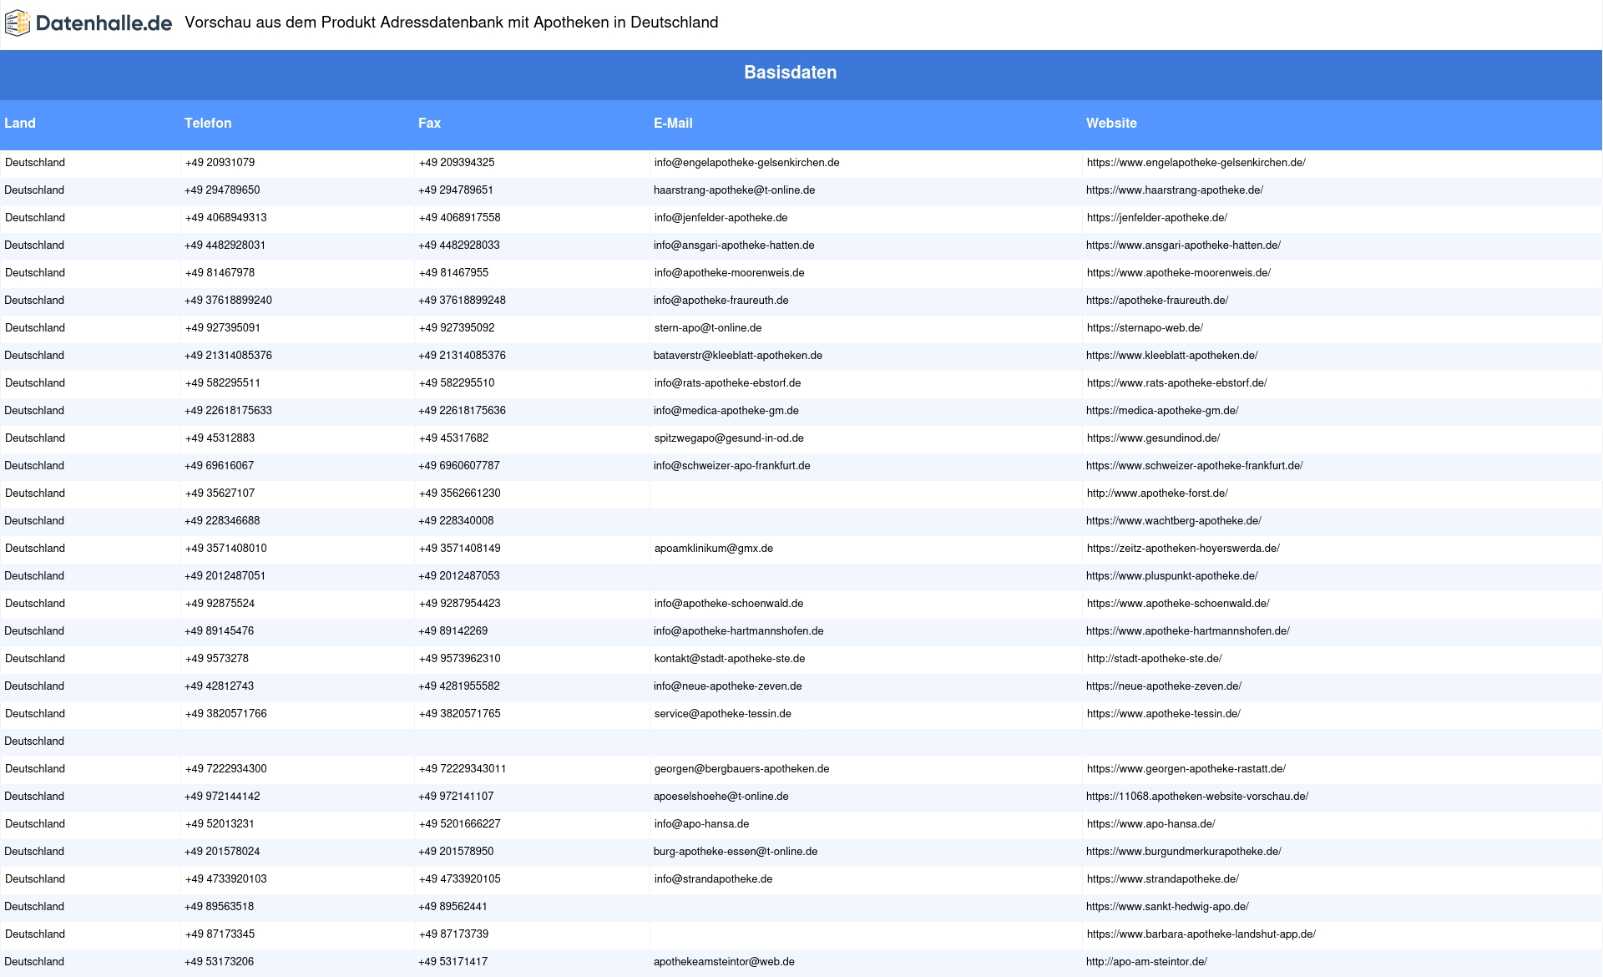Screen dimensions: 1603x977
Task: Select fax number +49 81467955
Action: click(454, 273)
